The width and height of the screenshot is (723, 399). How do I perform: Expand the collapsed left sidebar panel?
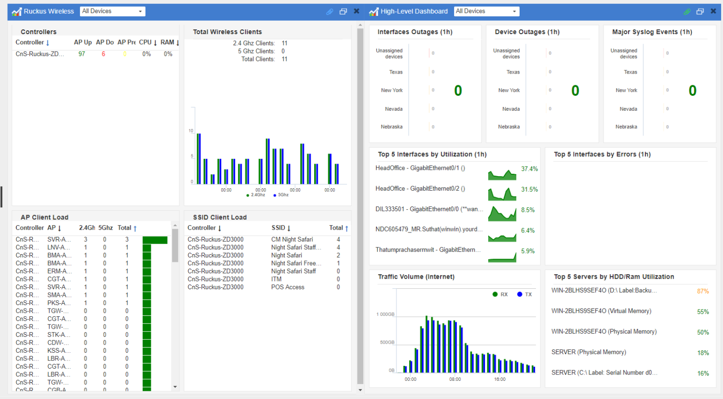[2, 196]
